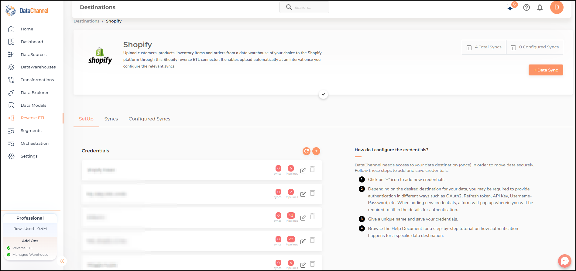Switch to the Syncs tab

pyautogui.click(x=111, y=119)
